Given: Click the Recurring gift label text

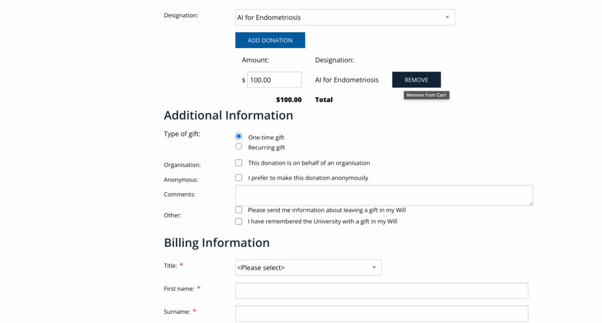Looking at the screenshot, I should pyautogui.click(x=266, y=147).
